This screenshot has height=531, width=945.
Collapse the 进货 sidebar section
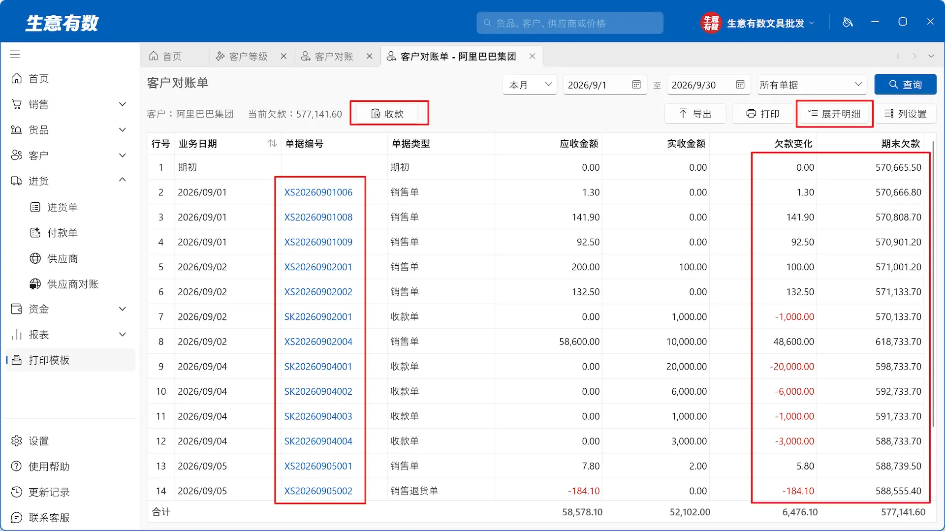[x=123, y=180]
